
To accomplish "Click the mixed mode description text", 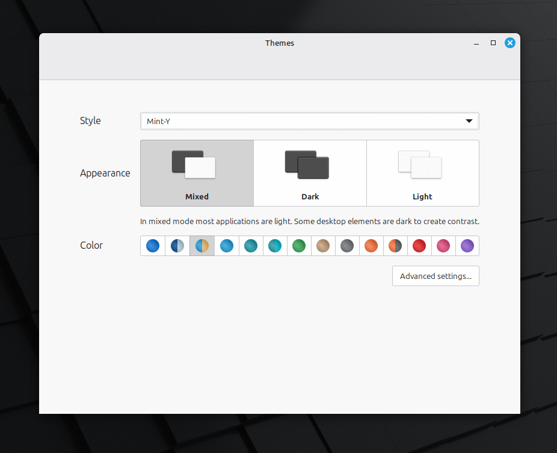I will tap(310, 221).
